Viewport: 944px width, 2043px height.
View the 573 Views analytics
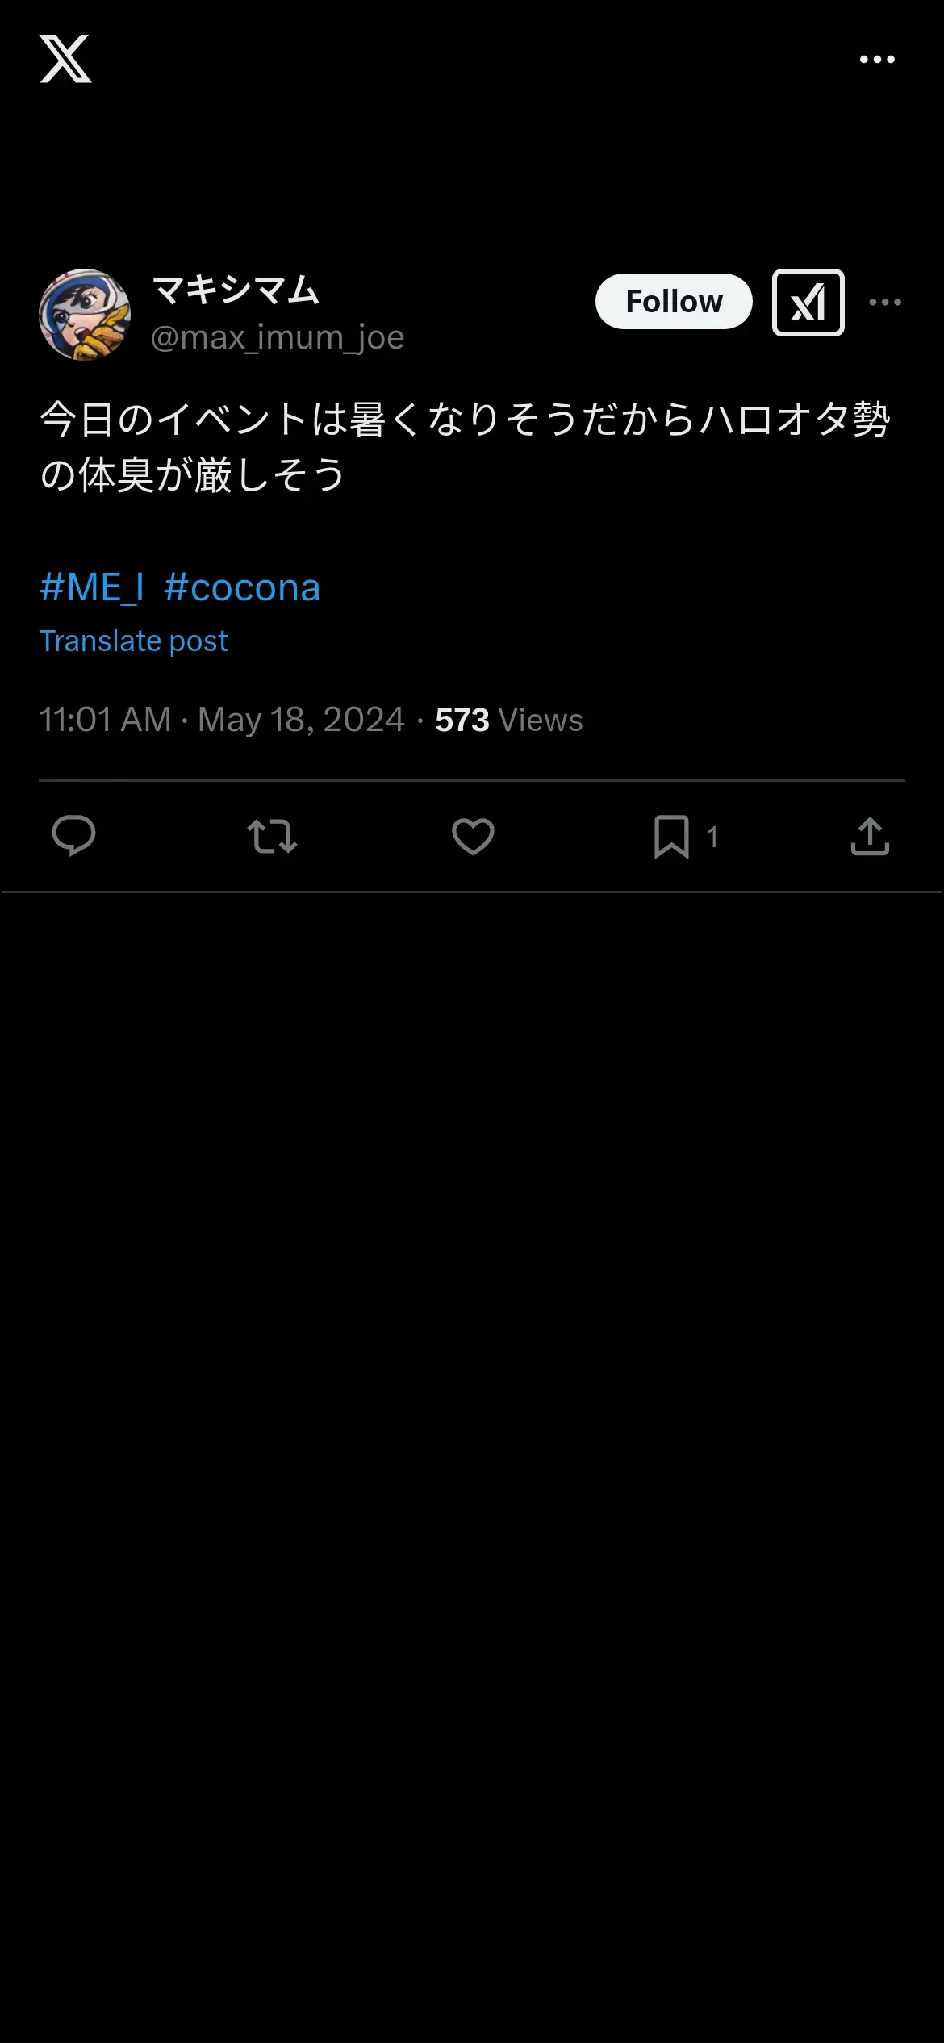pyautogui.click(x=508, y=720)
